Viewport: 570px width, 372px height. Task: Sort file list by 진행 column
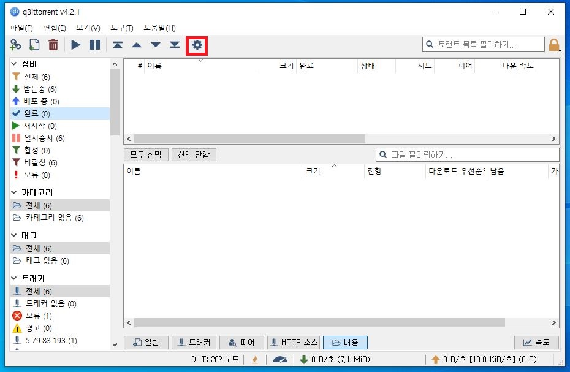395,171
